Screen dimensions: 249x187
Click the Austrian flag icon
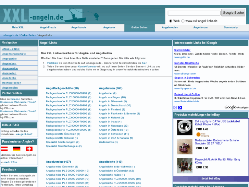click(4, 149)
